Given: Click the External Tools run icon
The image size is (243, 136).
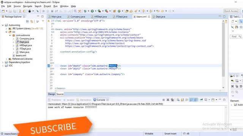Looking at the screenshot, I should [x=106, y=11].
